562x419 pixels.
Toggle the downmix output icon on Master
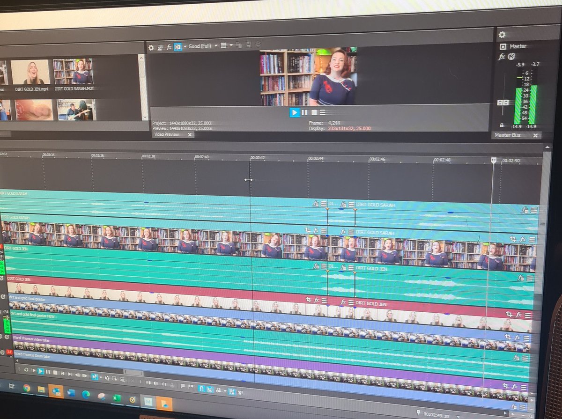point(511,56)
